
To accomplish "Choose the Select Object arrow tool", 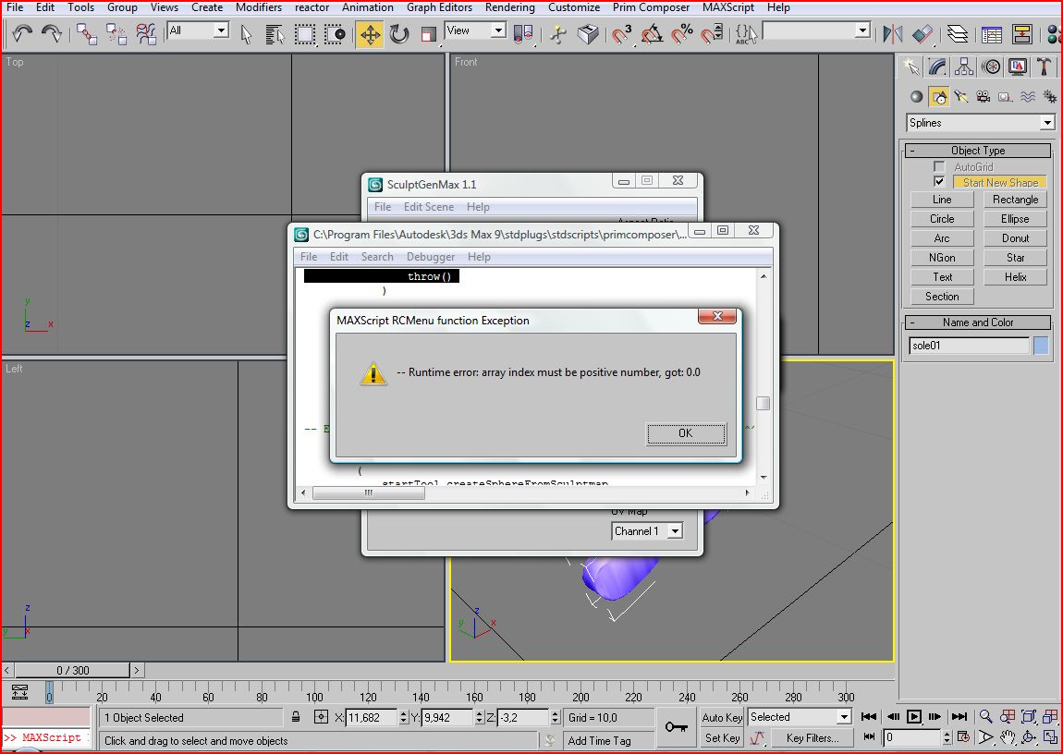I will (x=246, y=33).
